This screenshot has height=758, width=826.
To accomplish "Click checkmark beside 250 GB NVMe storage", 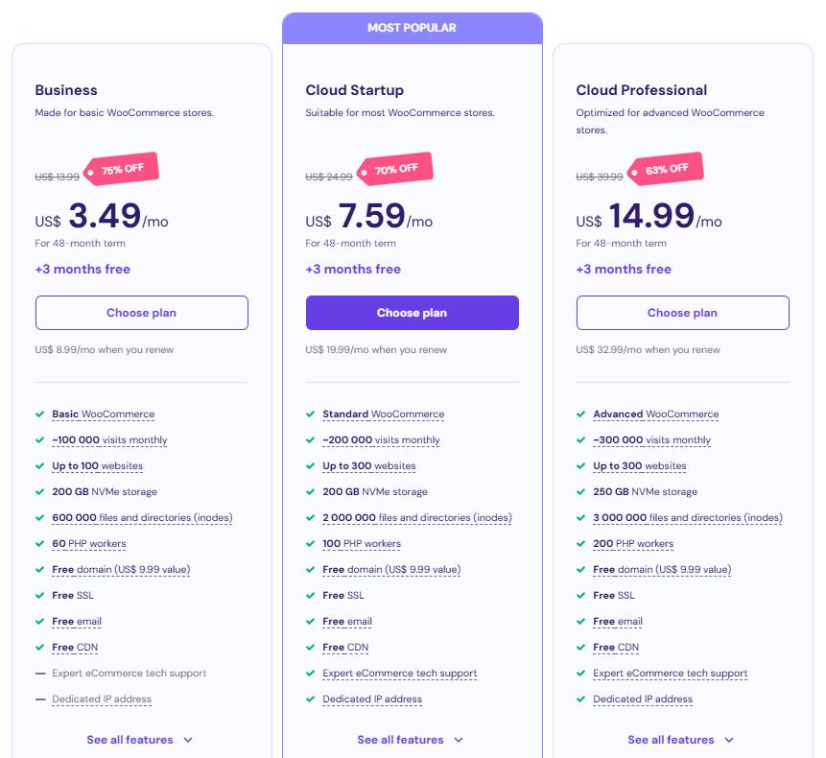I will click(x=581, y=492).
